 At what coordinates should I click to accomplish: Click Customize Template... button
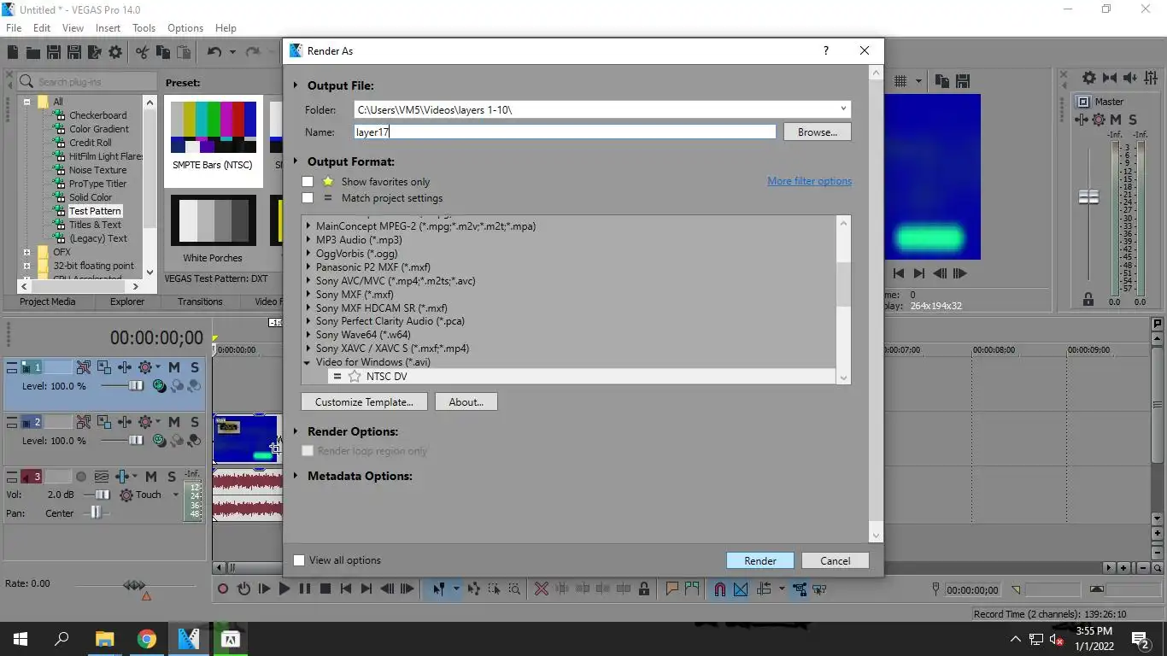(x=364, y=402)
